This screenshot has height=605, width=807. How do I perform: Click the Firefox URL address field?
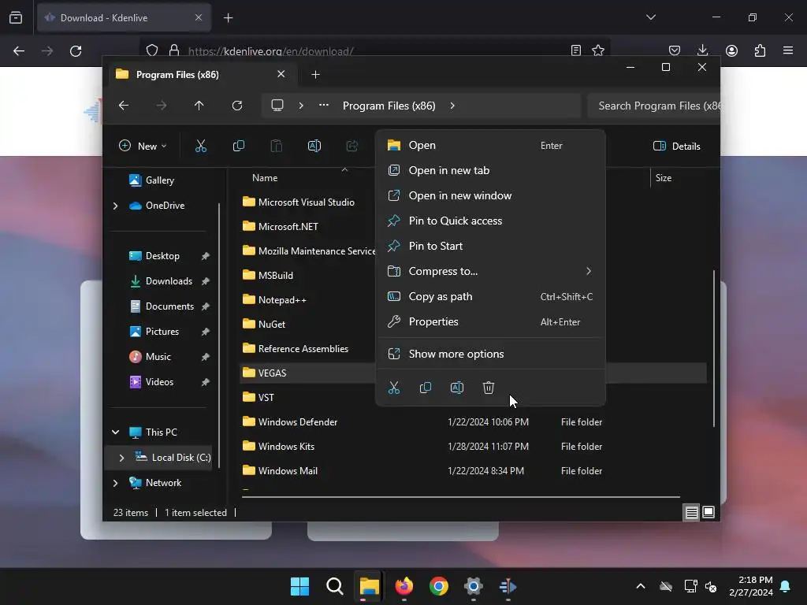click(376, 51)
